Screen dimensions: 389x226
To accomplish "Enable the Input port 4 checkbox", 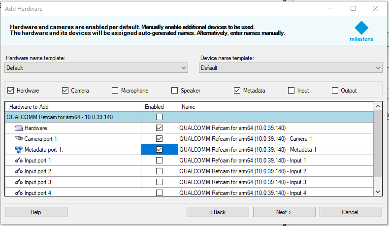I will pos(159,193).
